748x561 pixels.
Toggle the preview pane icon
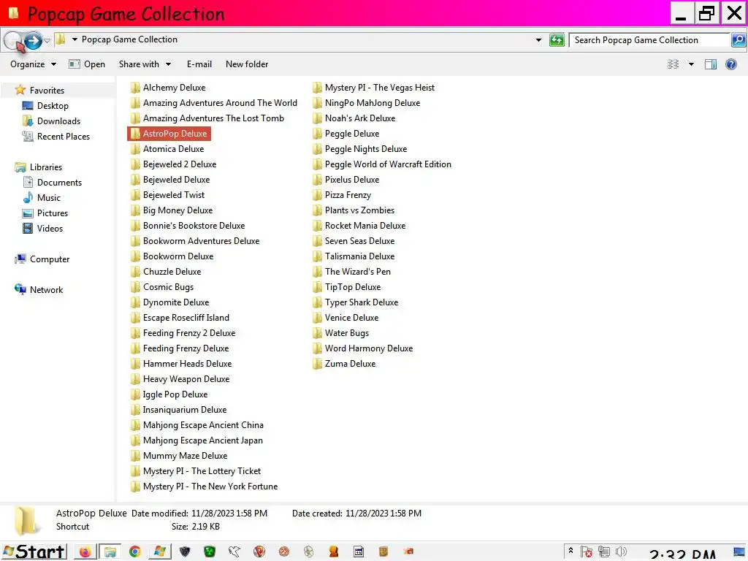[710, 64]
